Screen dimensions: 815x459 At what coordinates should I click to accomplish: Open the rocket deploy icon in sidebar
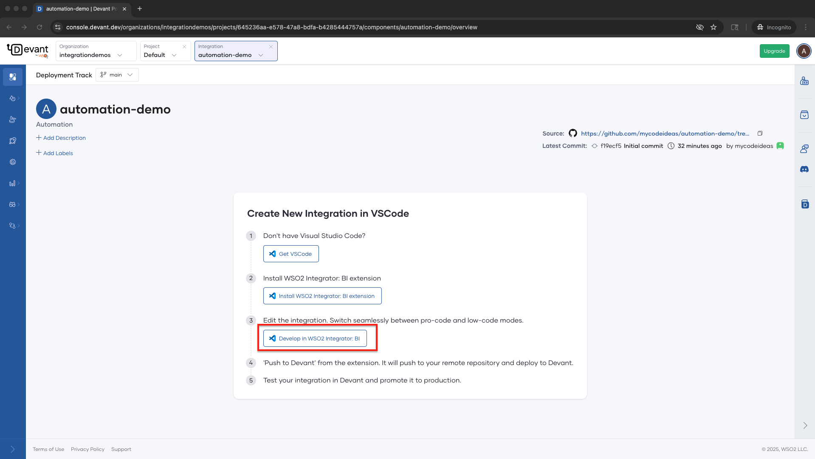click(13, 141)
